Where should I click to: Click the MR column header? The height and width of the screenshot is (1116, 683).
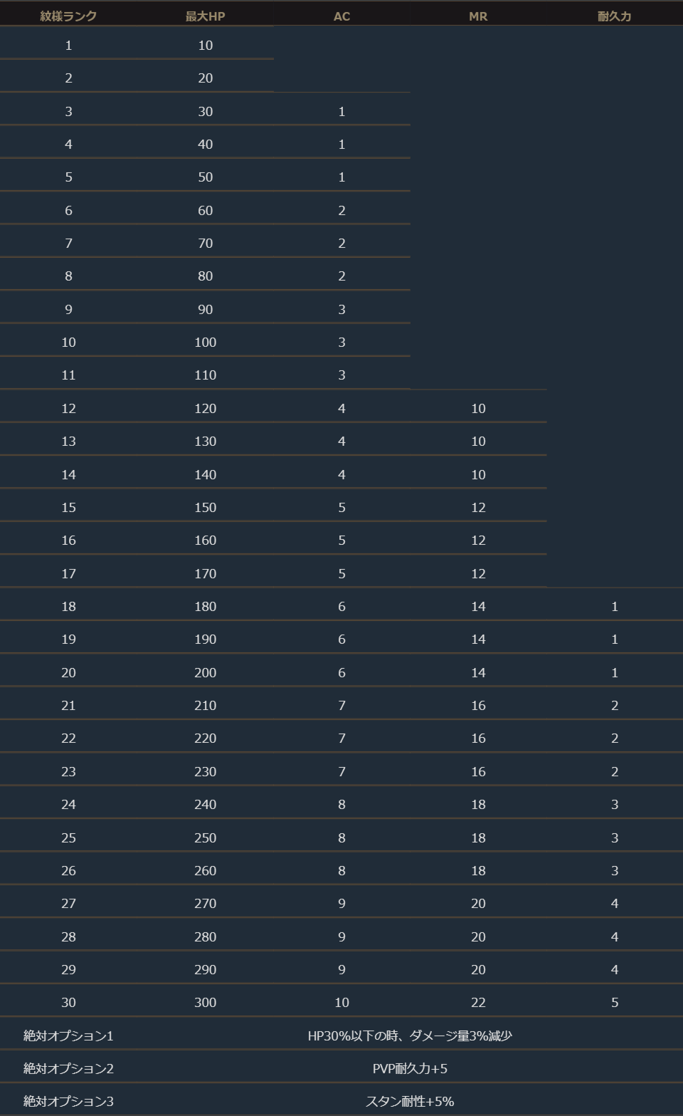click(478, 16)
